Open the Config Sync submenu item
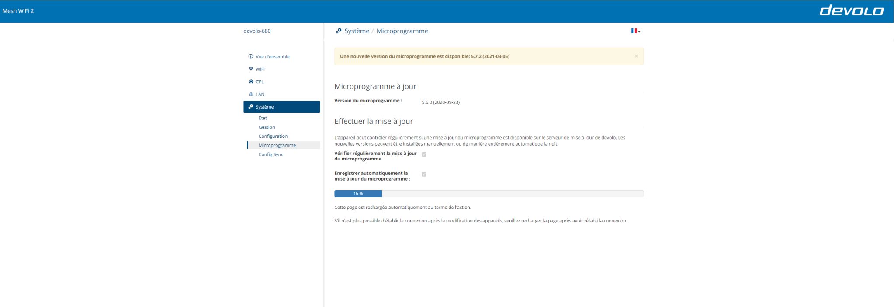 [x=271, y=154]
